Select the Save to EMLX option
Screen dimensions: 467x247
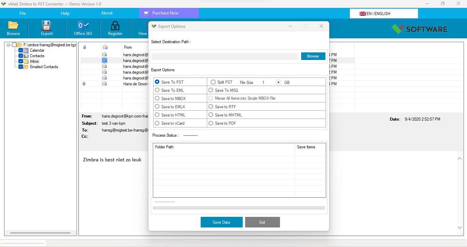click(x=157, y=107)
